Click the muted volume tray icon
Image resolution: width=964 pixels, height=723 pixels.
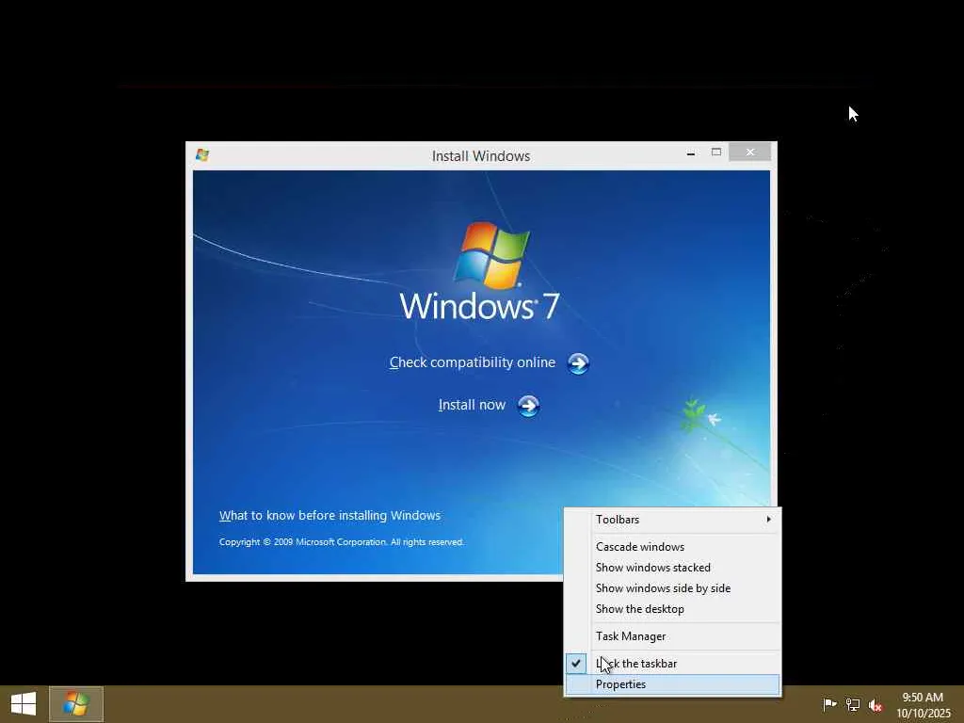876,705
